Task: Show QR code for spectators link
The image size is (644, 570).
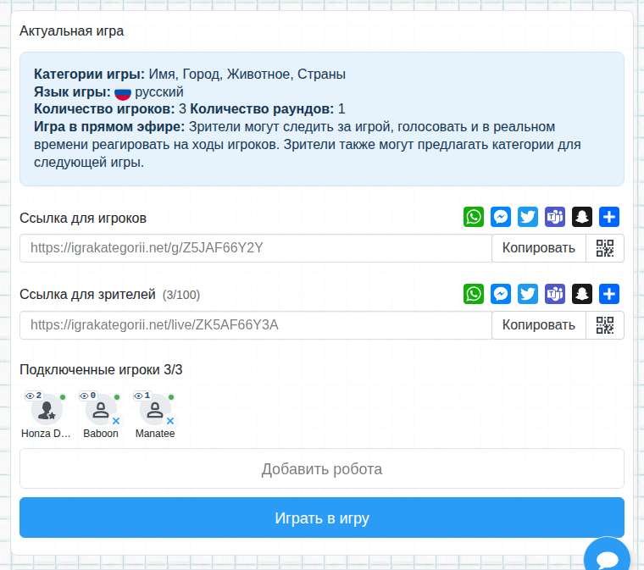Action: pos(605,325)
